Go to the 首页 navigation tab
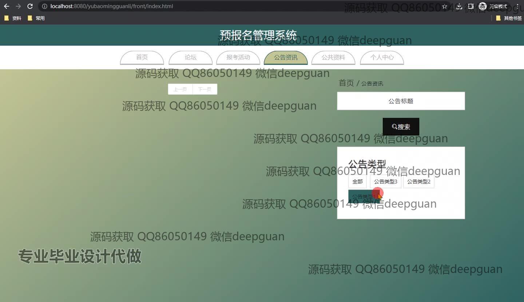 [x=142, y=57]
